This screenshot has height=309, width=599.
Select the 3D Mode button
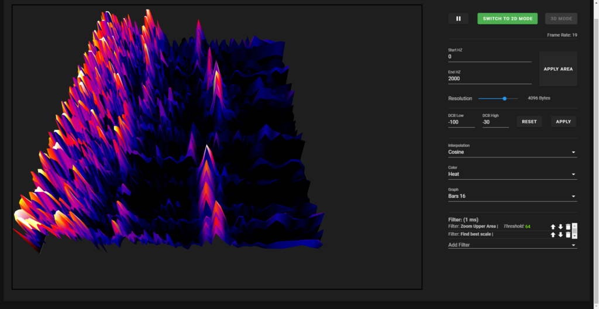(x=561, y=19)
